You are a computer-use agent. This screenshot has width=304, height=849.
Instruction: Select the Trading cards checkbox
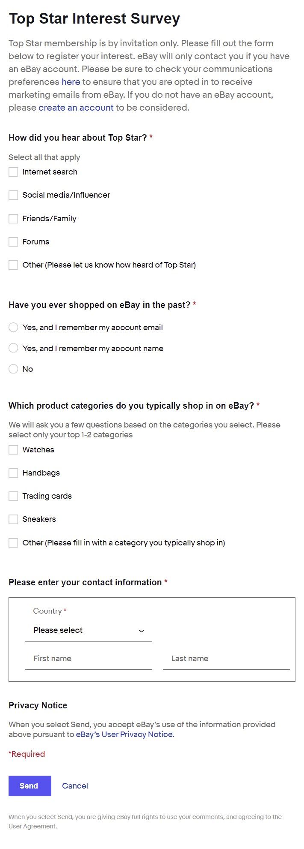[x=13, y=496]
